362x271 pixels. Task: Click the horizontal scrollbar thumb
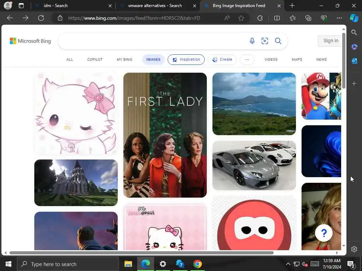[141, 253]
